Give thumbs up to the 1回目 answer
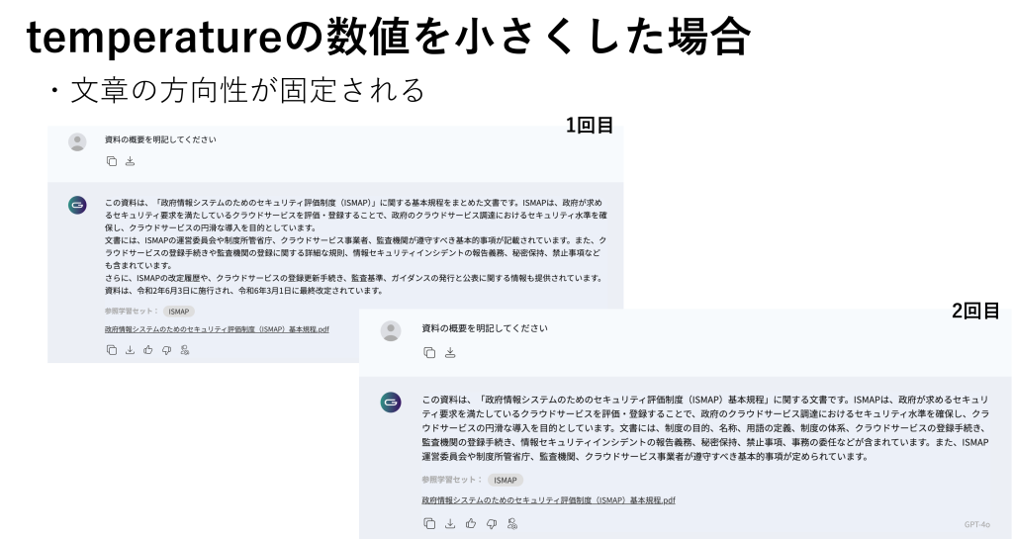The width and height of the screenshot is (1013, 539). click(x=148, y=350)
